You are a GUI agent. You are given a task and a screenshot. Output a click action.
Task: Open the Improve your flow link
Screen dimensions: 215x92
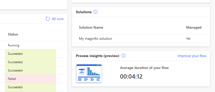coord(192,56)
